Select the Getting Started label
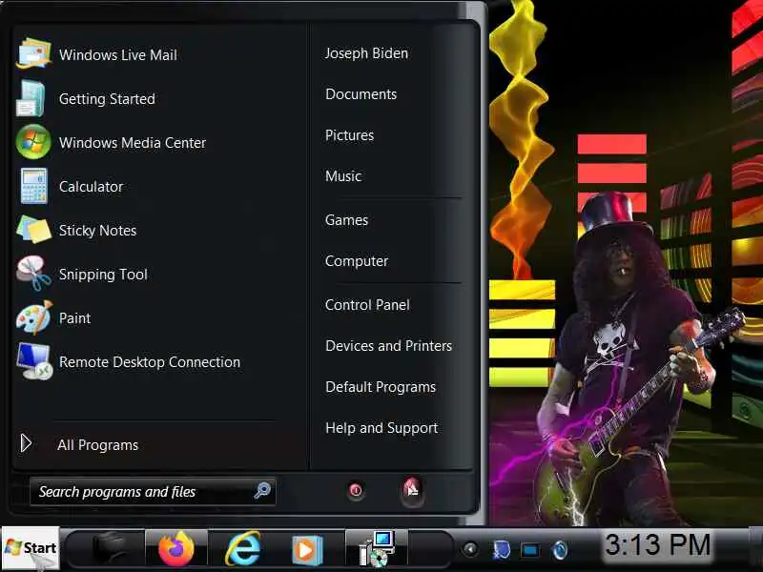 pyautogui.click(x=107, y=99)
